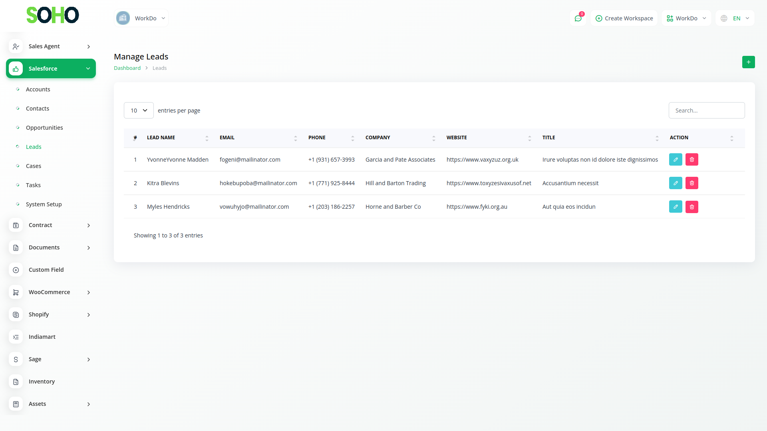
Task: Click the Search input field
Action: 706,111
